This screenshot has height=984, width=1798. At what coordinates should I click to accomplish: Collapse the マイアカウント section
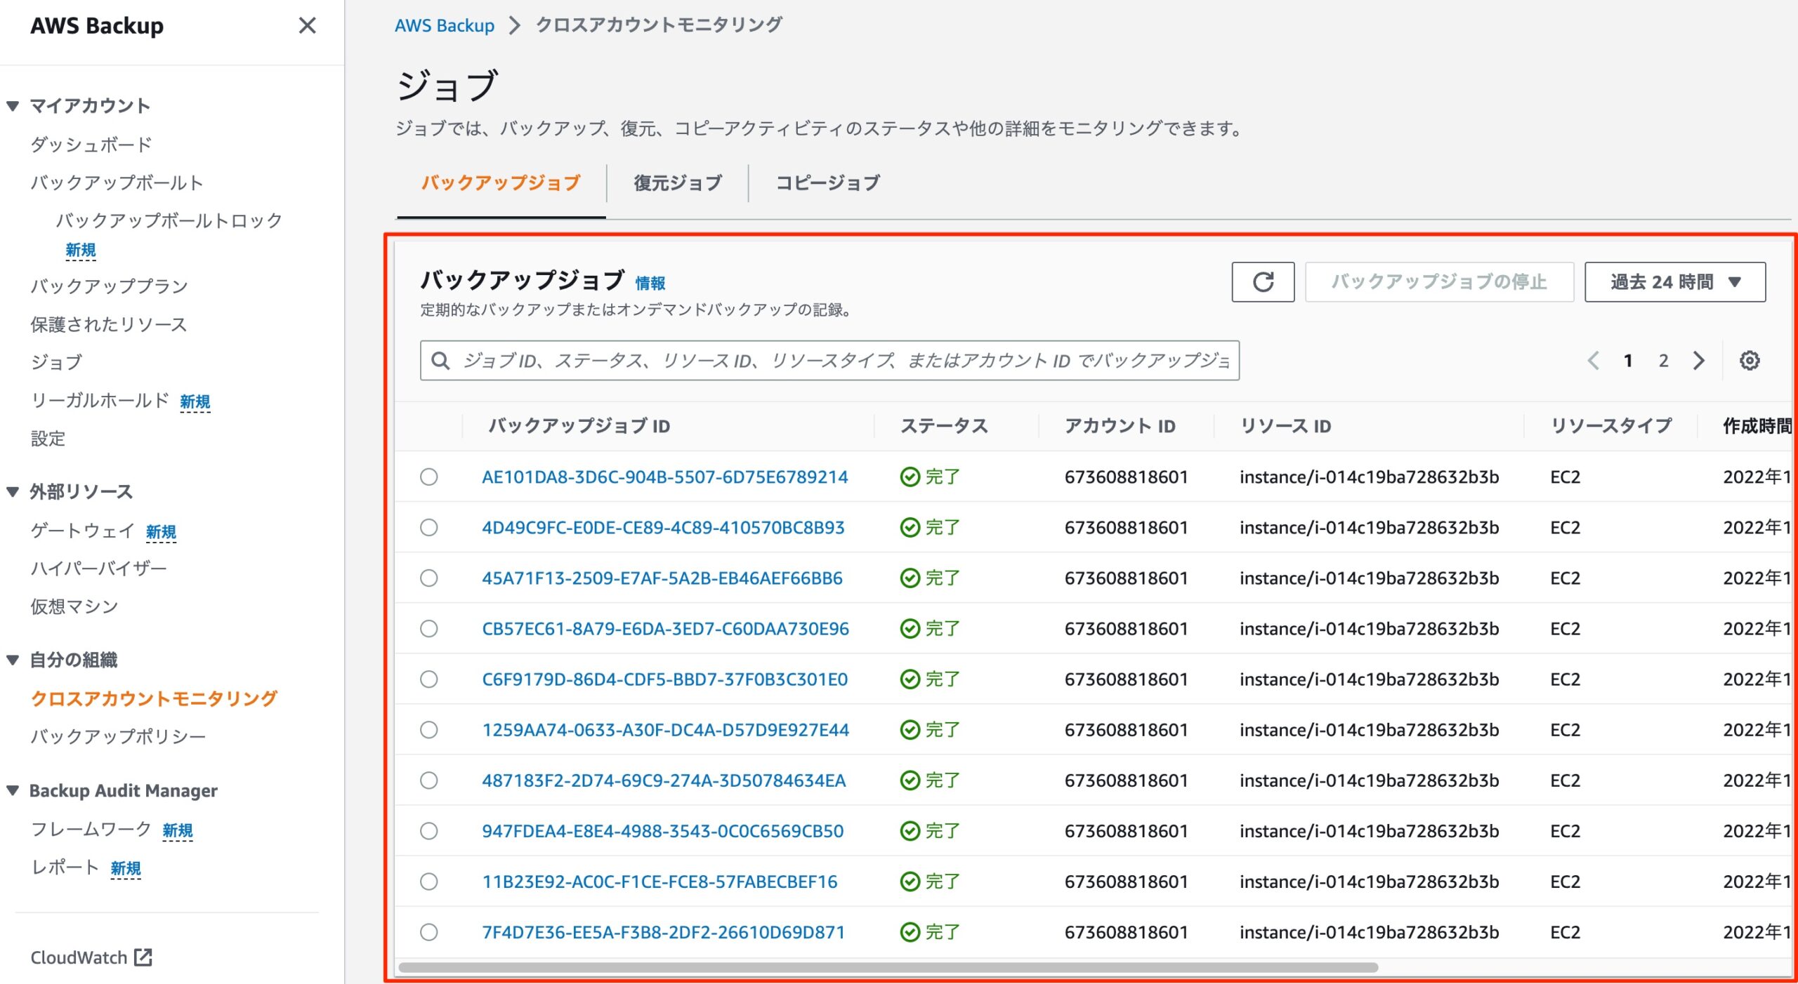tap(13, 106)
